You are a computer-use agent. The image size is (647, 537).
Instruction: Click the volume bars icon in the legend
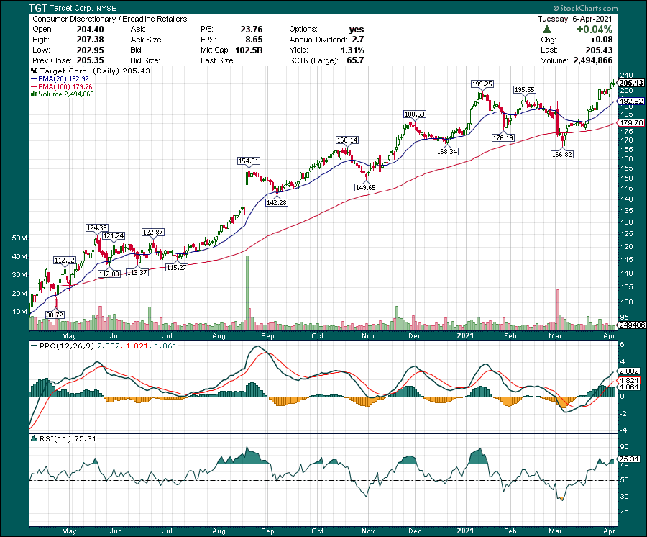click(x=35, y=94)
